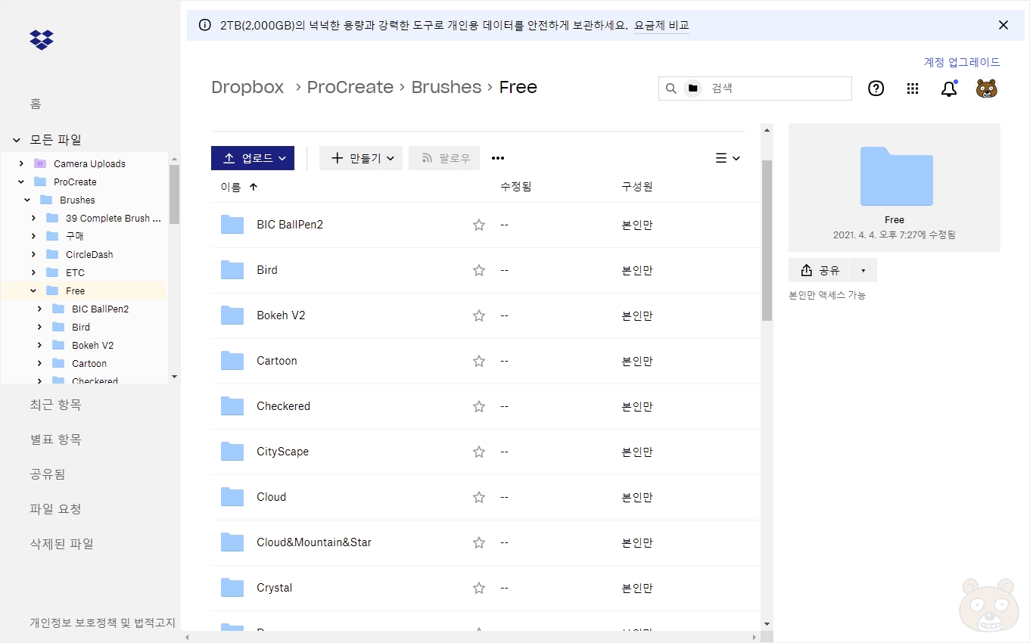Image resolution: width=1030 pixels, height=643 pixels.
Task: Click the folder filter icon in search
Action: click(x=692, y=89)
